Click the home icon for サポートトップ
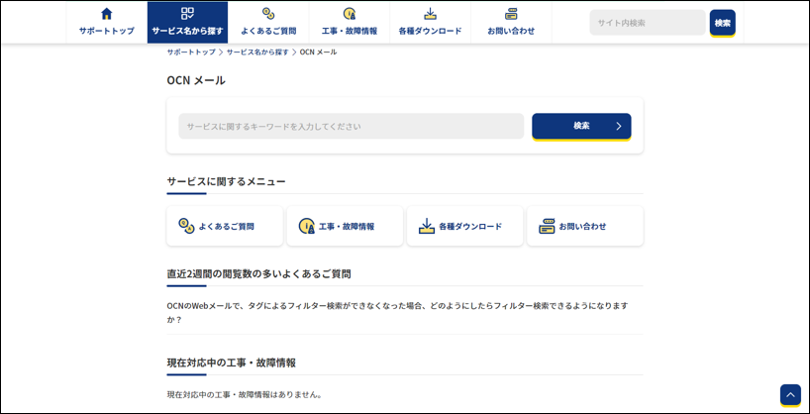The width and height of the screenshot is (810, 414). (x=107, y=14)
